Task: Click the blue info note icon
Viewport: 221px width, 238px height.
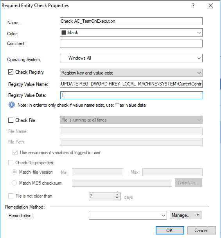Action: (x=12, y=105)
